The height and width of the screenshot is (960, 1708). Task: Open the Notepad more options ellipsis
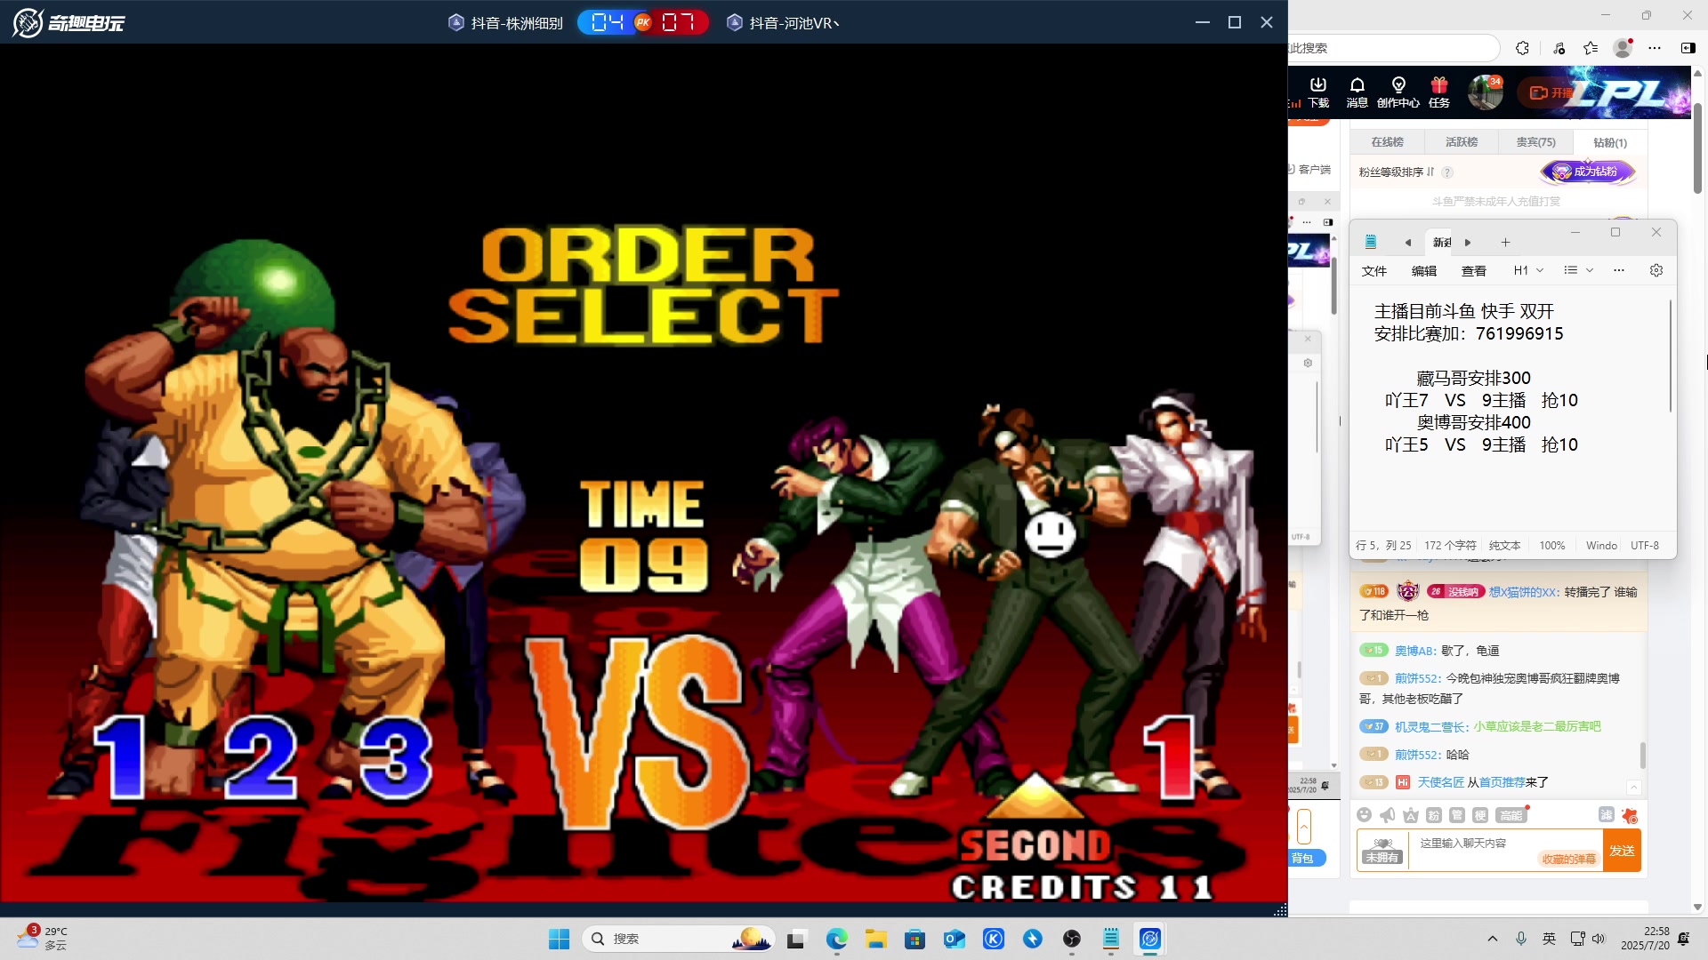click(x=1619, y=270)
